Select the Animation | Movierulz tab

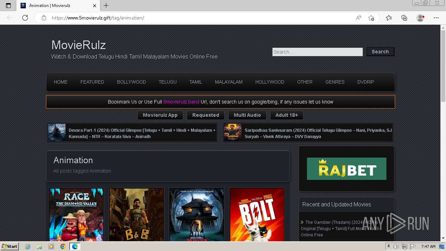58,6
